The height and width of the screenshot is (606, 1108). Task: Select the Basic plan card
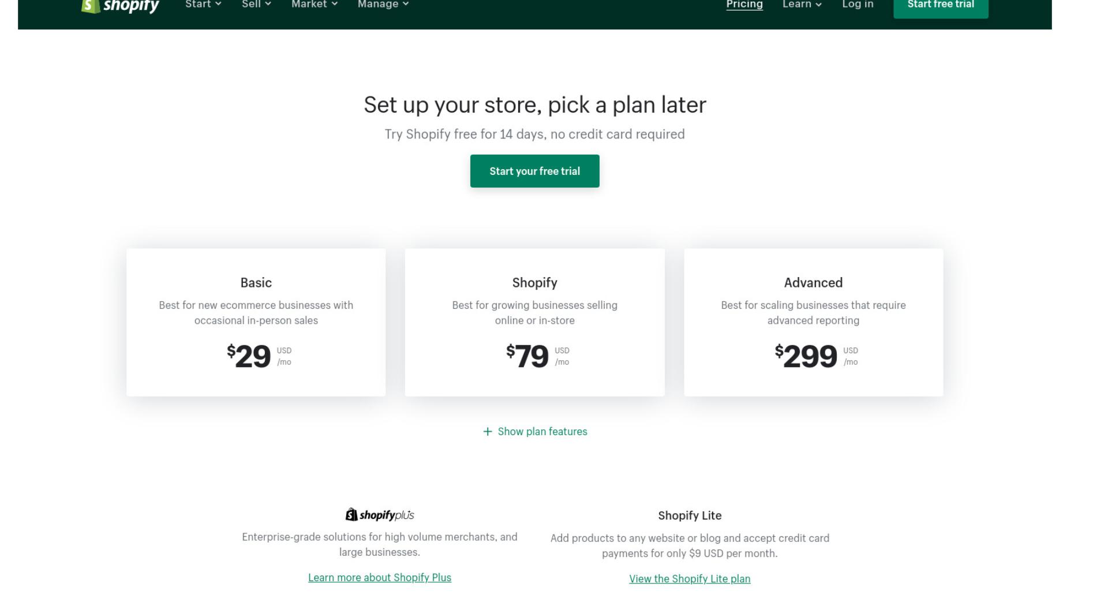coord(256,323)
